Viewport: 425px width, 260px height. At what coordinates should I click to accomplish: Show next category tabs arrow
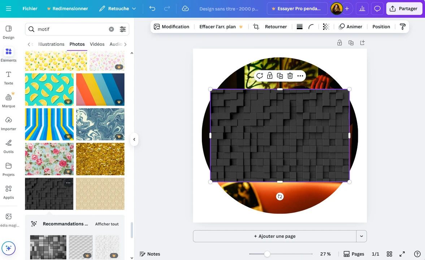pos(125,44)
